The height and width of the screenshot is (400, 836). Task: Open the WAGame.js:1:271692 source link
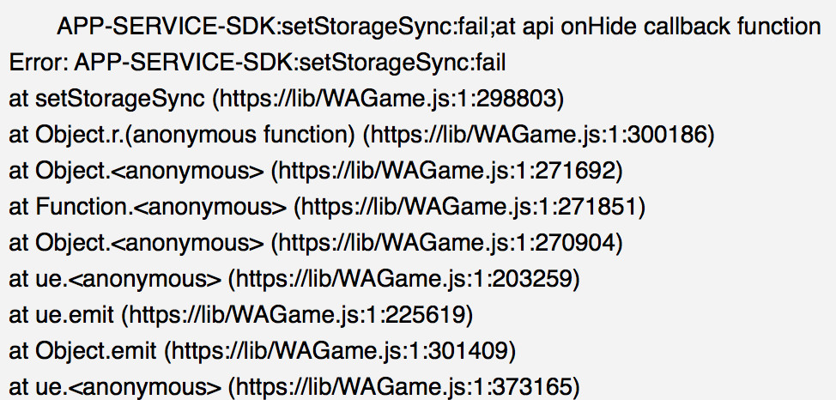click(447, 171)
